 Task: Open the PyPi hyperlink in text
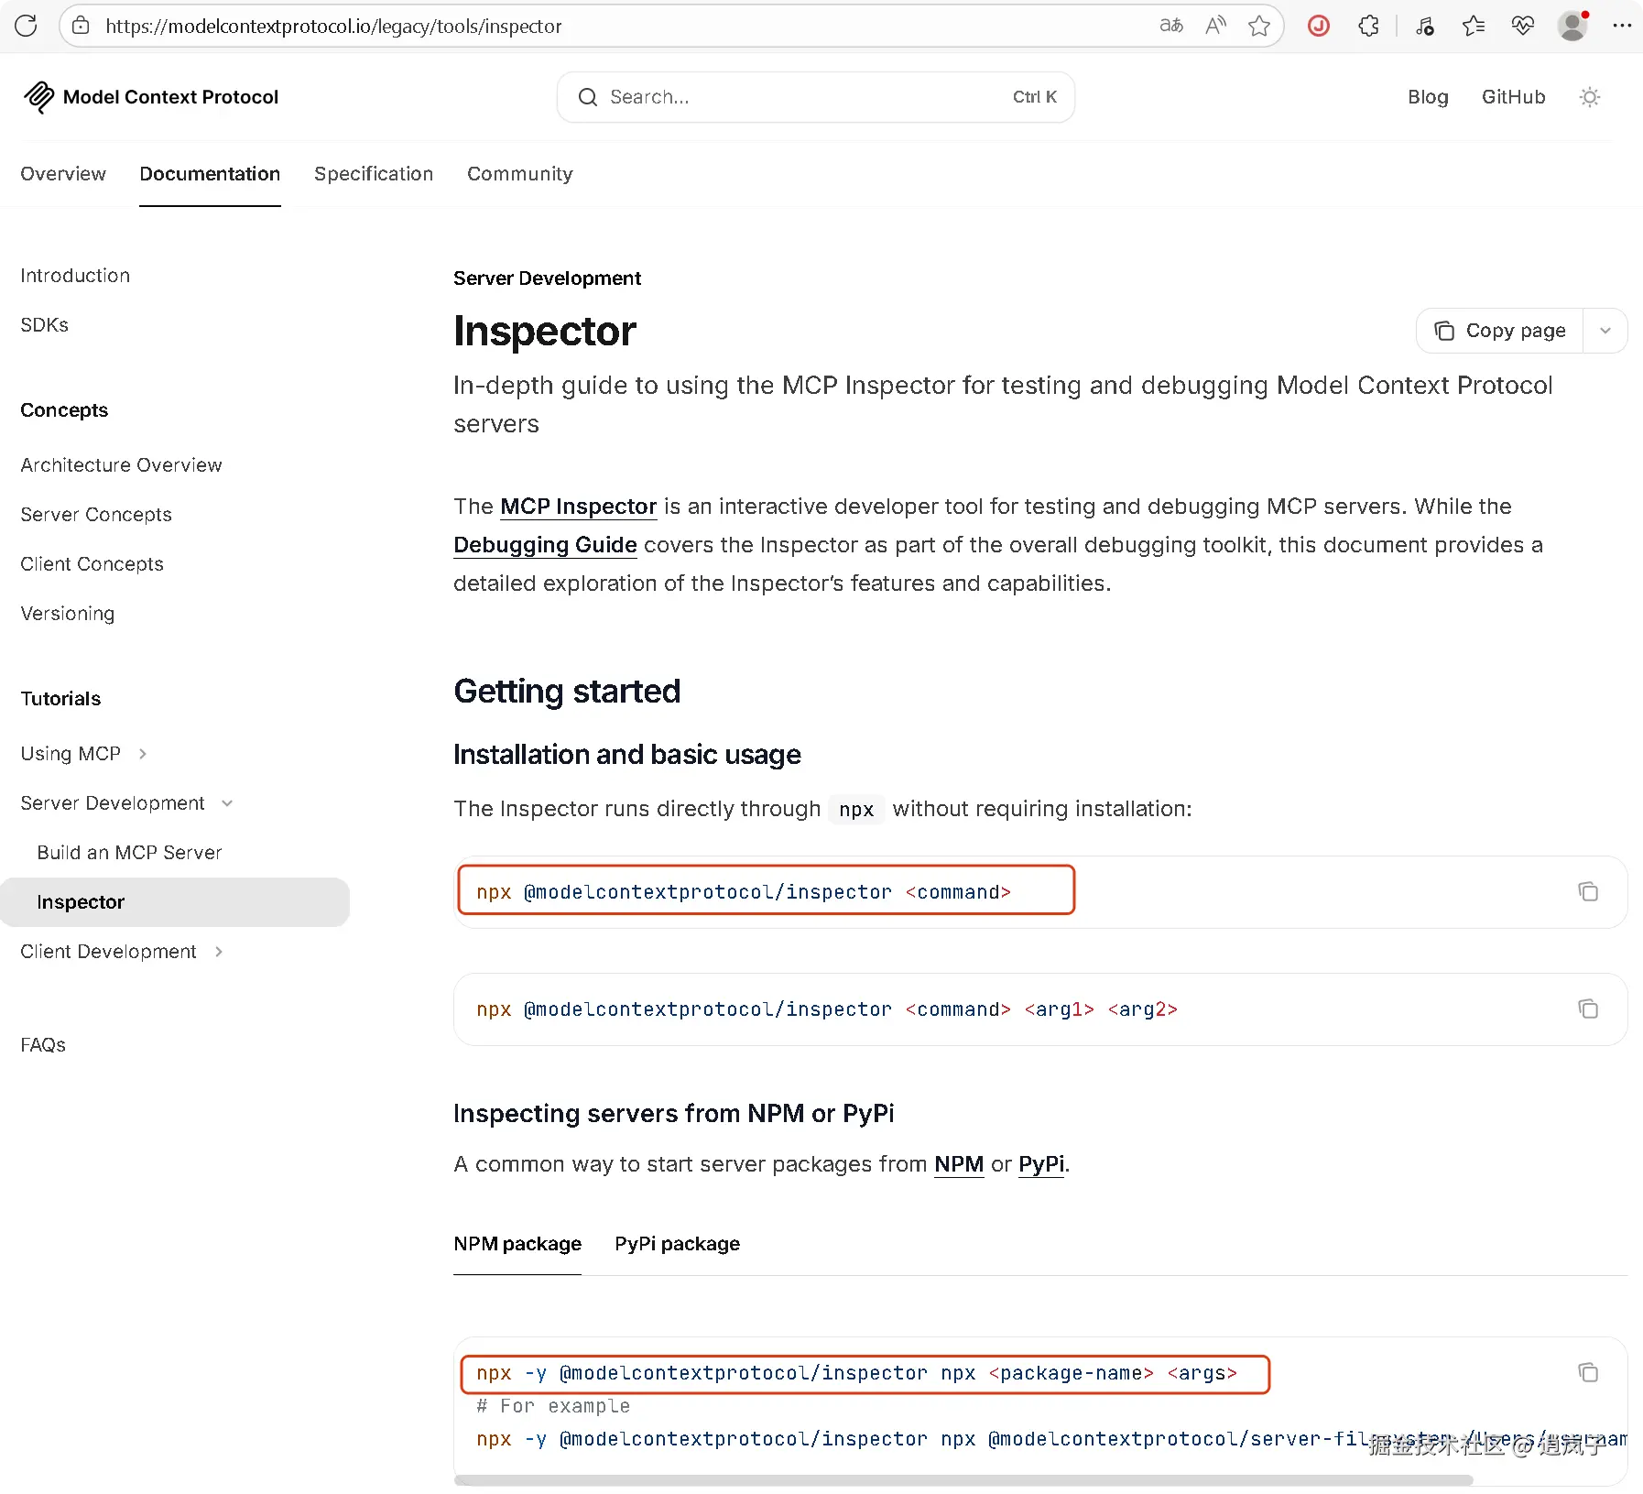tap(1041, 1164)
